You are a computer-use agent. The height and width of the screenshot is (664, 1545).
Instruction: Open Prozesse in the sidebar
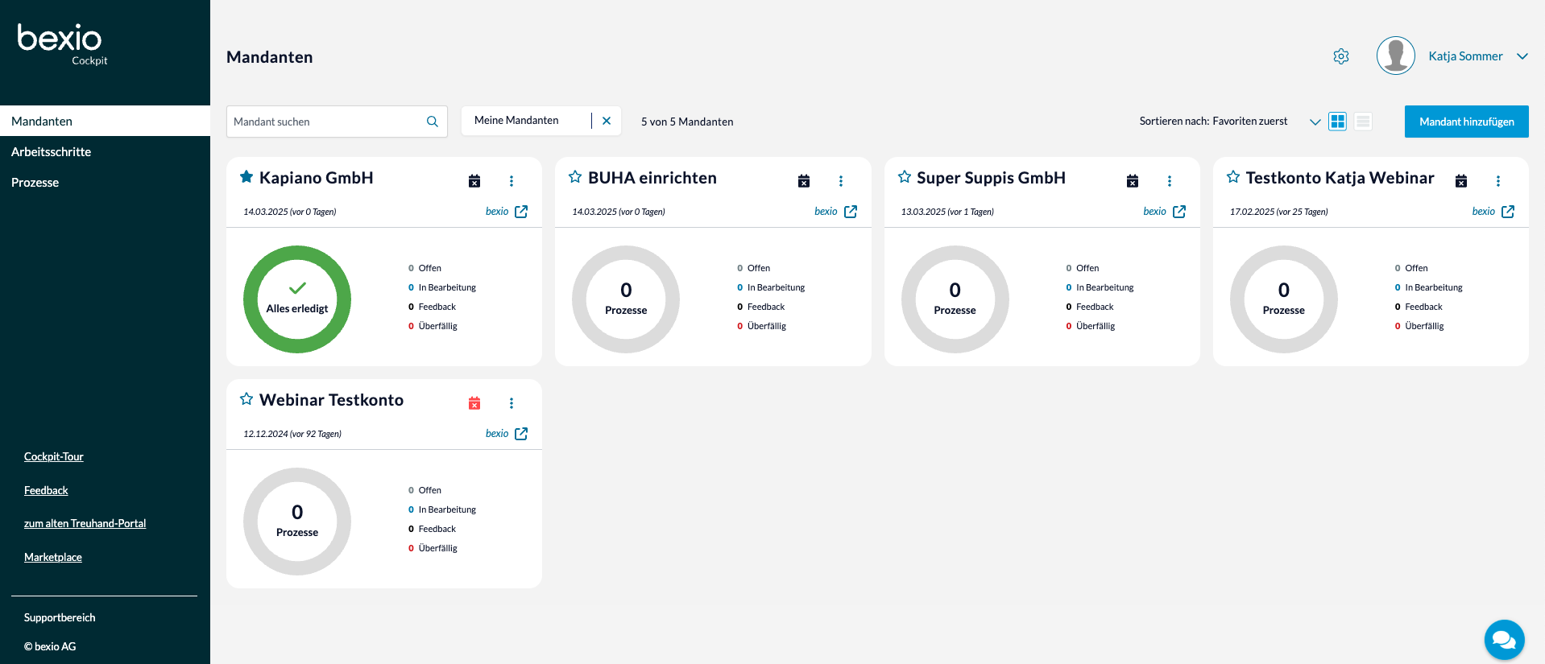(x=35, y=183)
